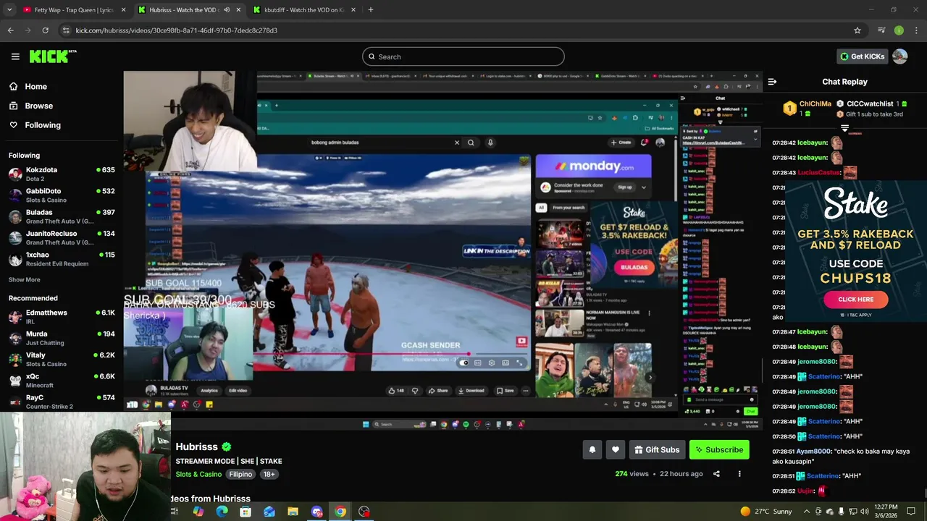Click the Stake CLICK HERE button
This screenshot has width=927, height=521.
855,299
